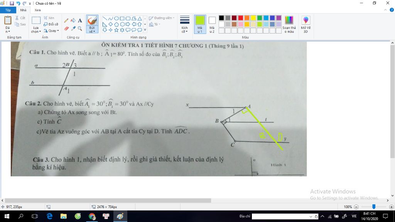Click the zoom in plus button
The height and width of the screenshot is (222, 395).
(391, 207)
